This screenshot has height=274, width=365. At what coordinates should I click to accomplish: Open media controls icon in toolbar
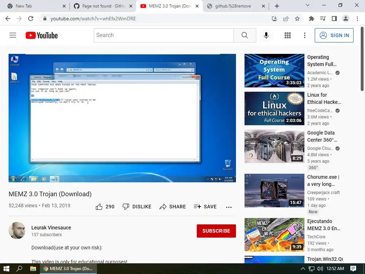[x=323, y=19]
